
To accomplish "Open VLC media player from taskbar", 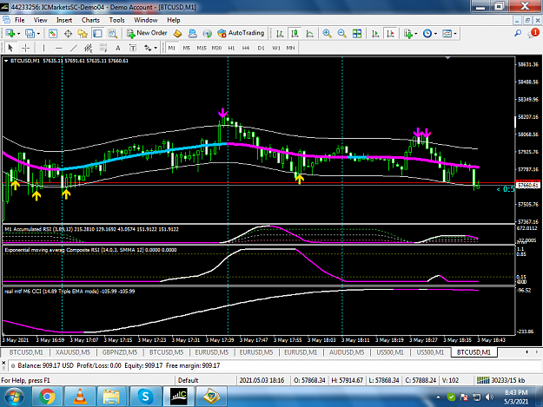I will pos(80,397).
